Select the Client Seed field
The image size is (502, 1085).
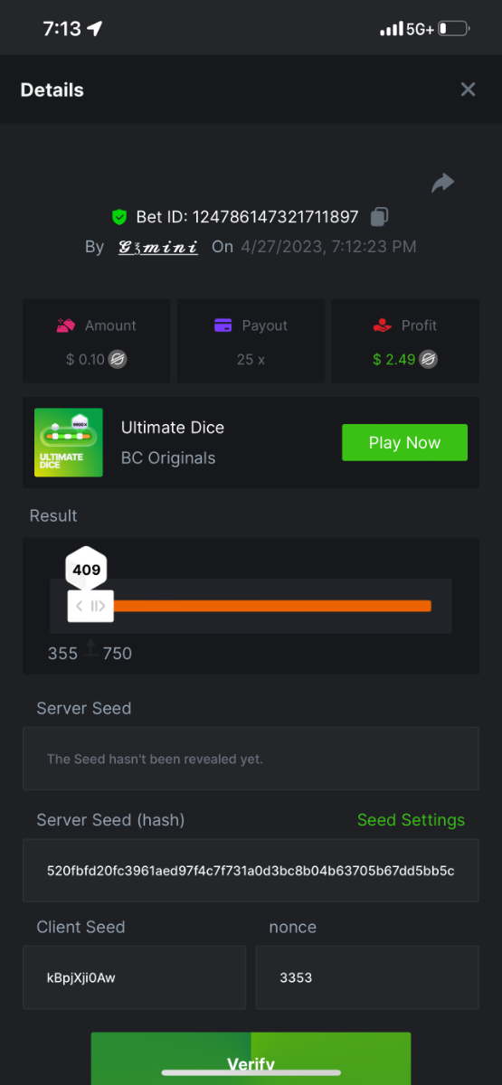(x=134, y=977)
